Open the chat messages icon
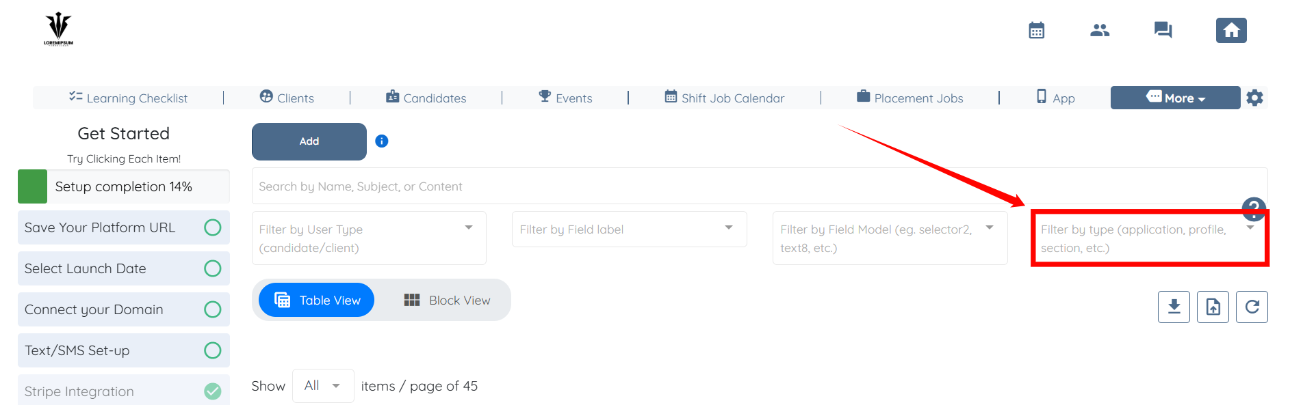Image resolution: width=1290 pixels, height=405 pixels. click(1163, 31)
